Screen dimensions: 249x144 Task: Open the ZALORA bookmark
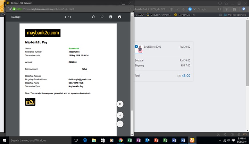(x=139, y=15)
